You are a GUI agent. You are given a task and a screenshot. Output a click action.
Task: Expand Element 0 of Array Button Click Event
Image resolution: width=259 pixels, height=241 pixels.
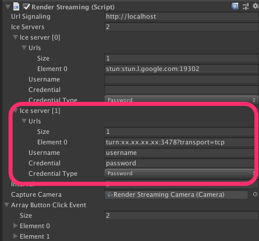16,226
